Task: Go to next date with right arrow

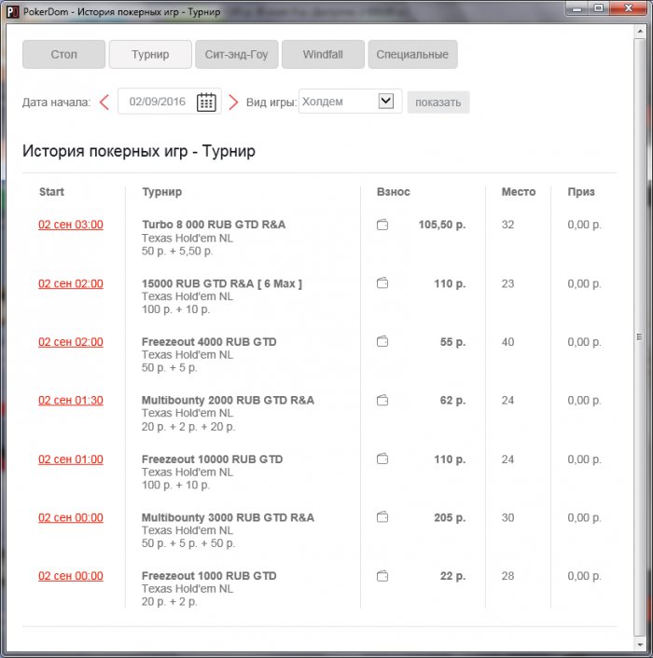Action: point(233,102)
